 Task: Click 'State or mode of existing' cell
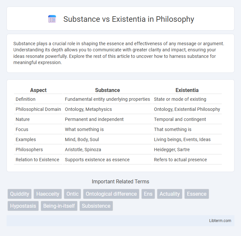tap(187, 99)
